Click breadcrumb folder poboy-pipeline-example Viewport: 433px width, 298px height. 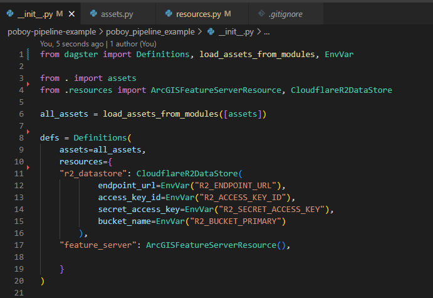coord(51,32)
